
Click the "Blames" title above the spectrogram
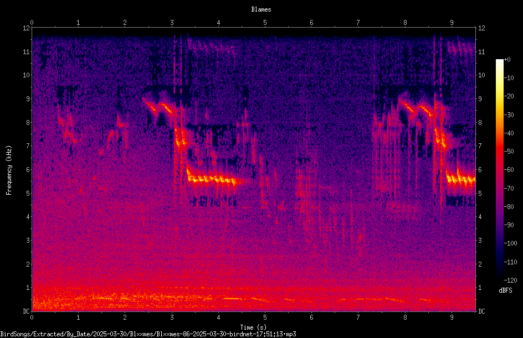[x=261, y=9]
